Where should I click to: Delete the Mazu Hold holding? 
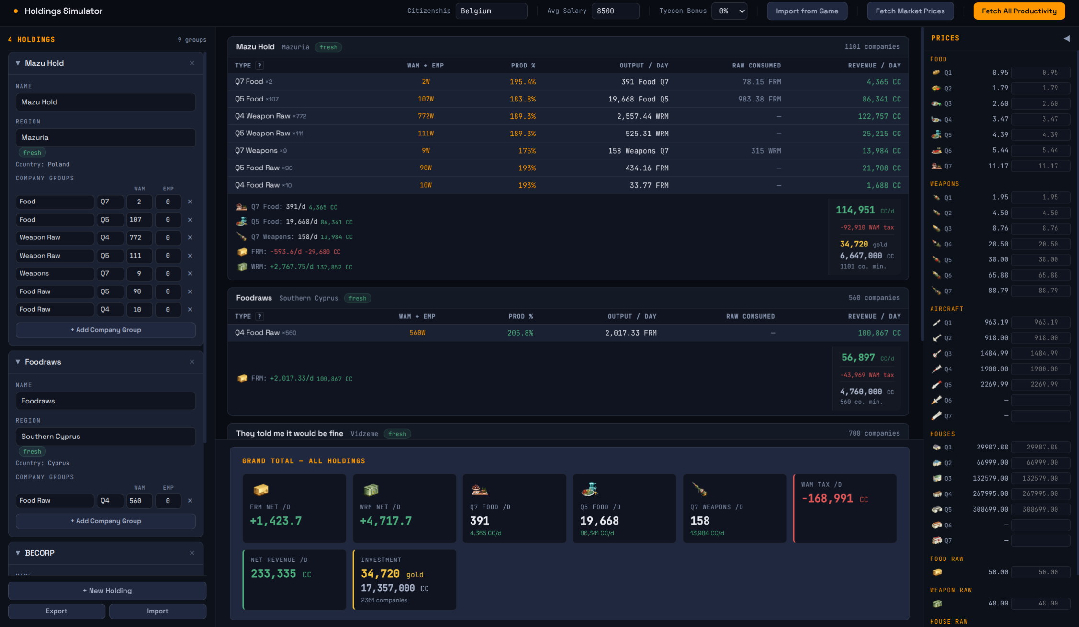(192, 63)
